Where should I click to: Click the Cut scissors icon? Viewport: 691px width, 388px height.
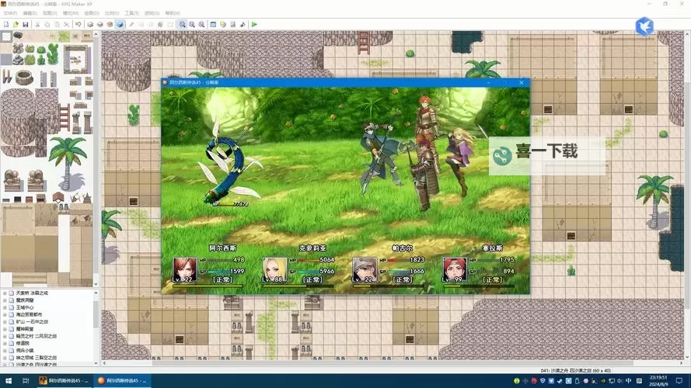pyautogui.click(x=37, y=25)
